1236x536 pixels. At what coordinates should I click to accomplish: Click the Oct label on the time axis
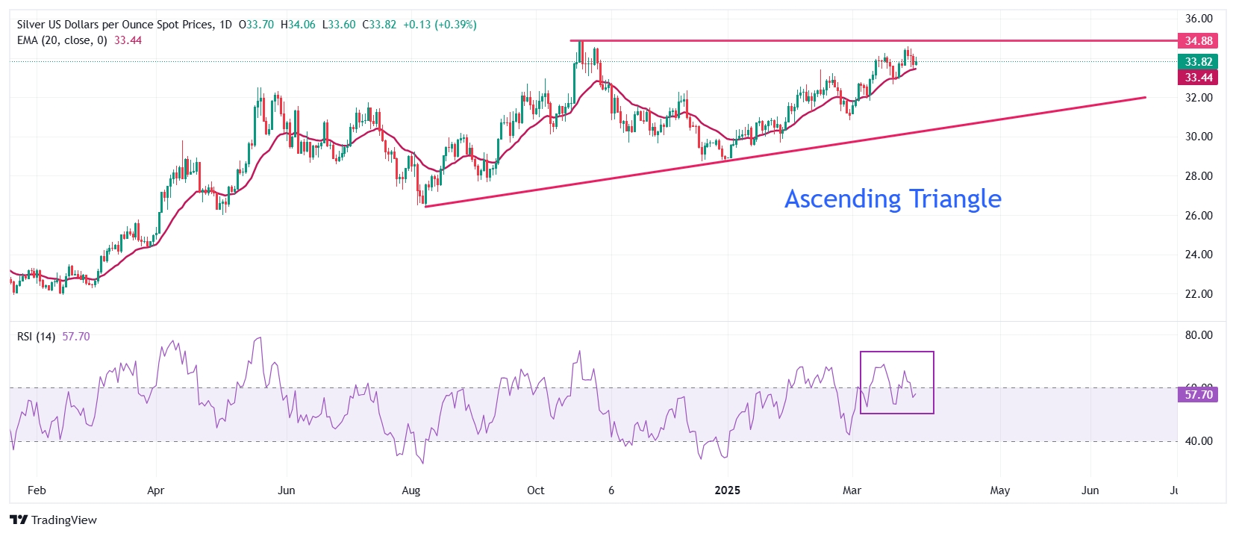[x=535, y=490]
